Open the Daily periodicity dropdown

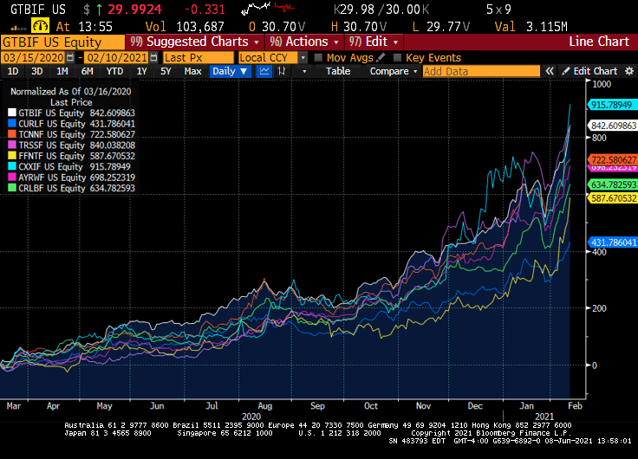click(x=230, y=71)
